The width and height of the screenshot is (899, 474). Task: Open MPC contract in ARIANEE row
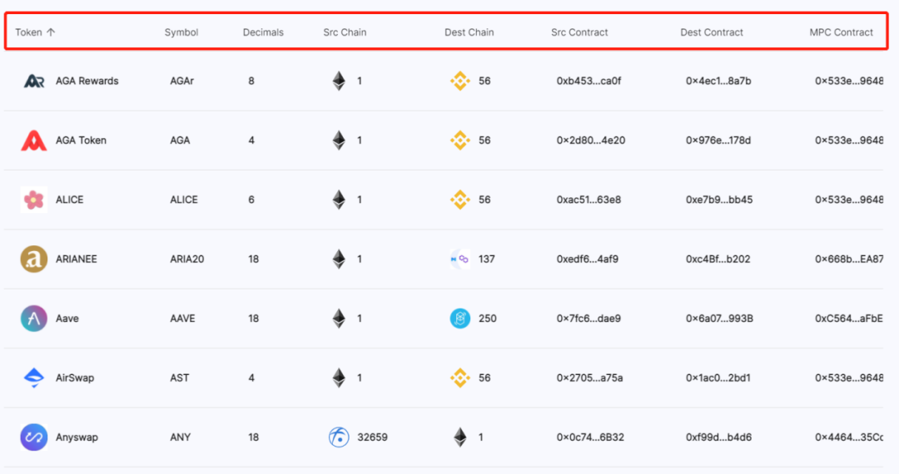pos(849,259)
